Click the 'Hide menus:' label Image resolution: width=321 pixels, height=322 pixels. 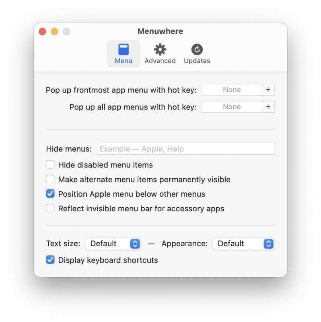69,149
